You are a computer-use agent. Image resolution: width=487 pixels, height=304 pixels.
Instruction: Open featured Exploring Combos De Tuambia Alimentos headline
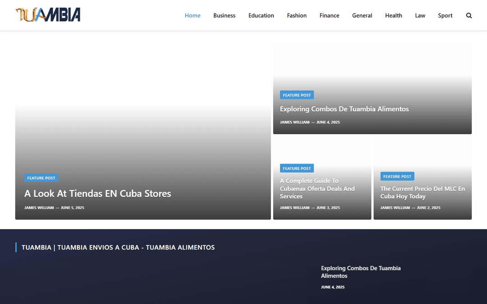pyautogui.click(x=344, y=109)
